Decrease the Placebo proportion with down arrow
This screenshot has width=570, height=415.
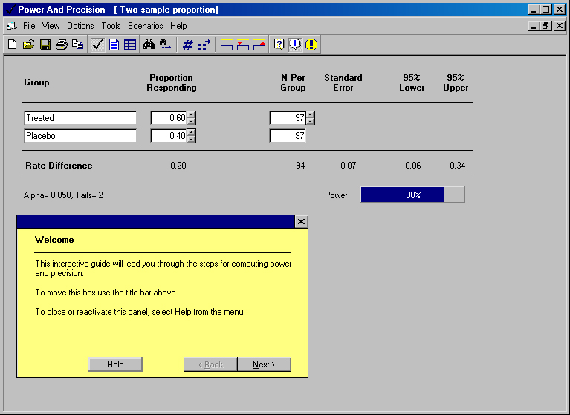(191, 139)
